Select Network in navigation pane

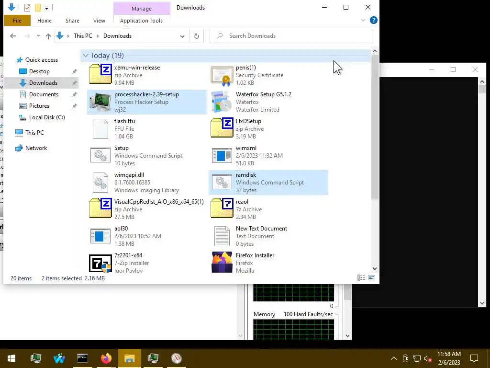[x=36, y=148]
